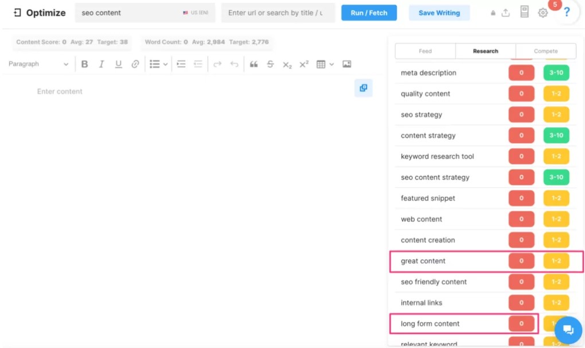This screenshot has height=348, width=585.
Task: Click the Save Writing button
Action: [x=439, y=12]
